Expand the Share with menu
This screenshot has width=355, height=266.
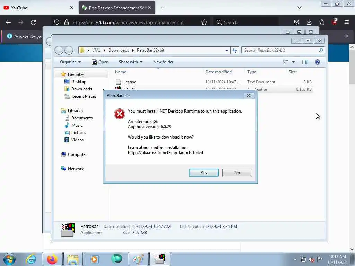point(131,62)
